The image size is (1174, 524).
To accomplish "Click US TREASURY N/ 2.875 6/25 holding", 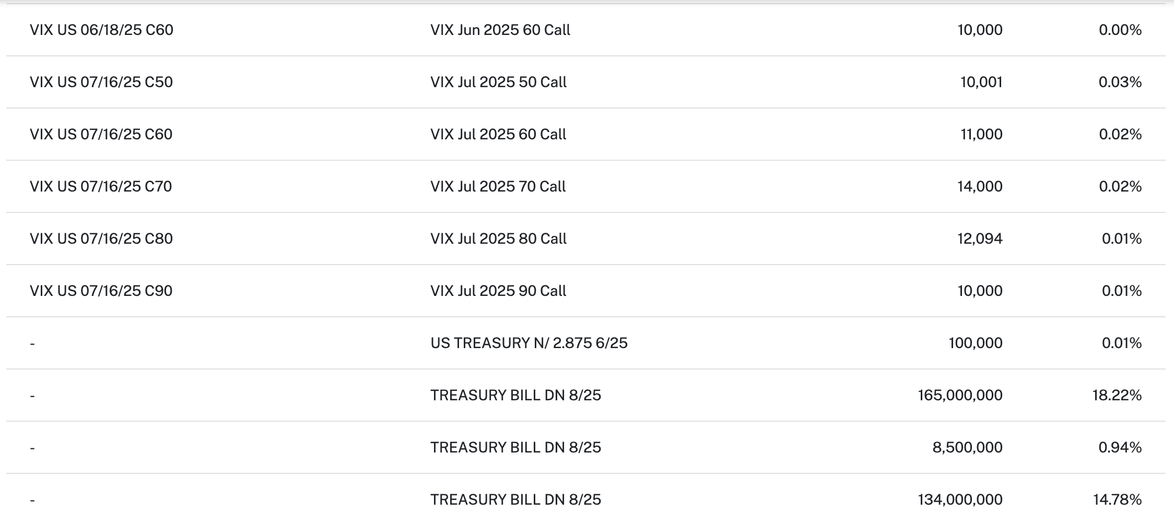I will [529, 343].
